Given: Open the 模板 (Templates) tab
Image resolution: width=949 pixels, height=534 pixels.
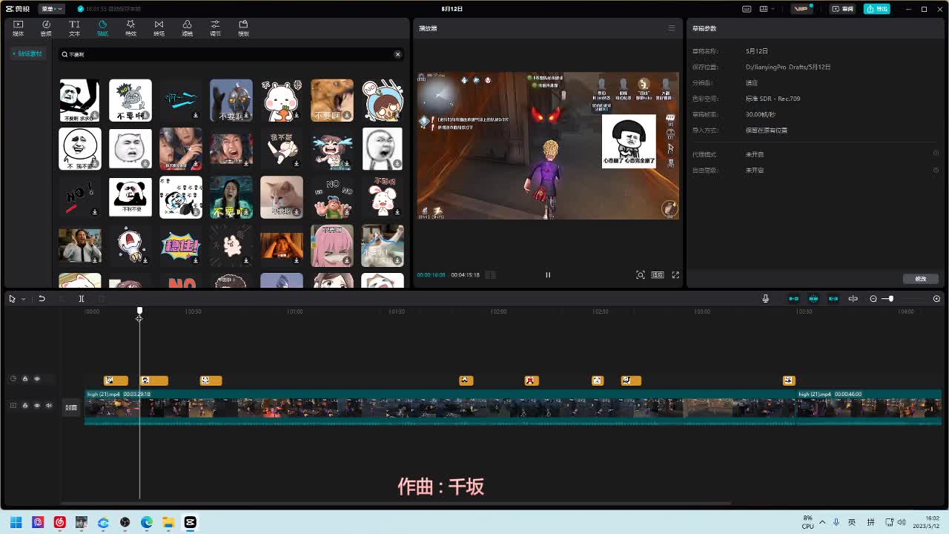Looking at the screenshot, I should click(x=243, y=28).
